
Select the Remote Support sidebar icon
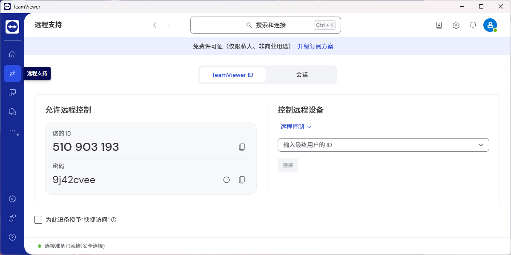point(12,74)
